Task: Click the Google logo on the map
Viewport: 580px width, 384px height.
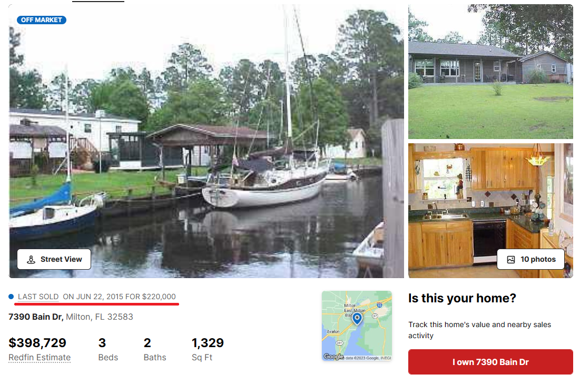Action: (x=333, y=356)
